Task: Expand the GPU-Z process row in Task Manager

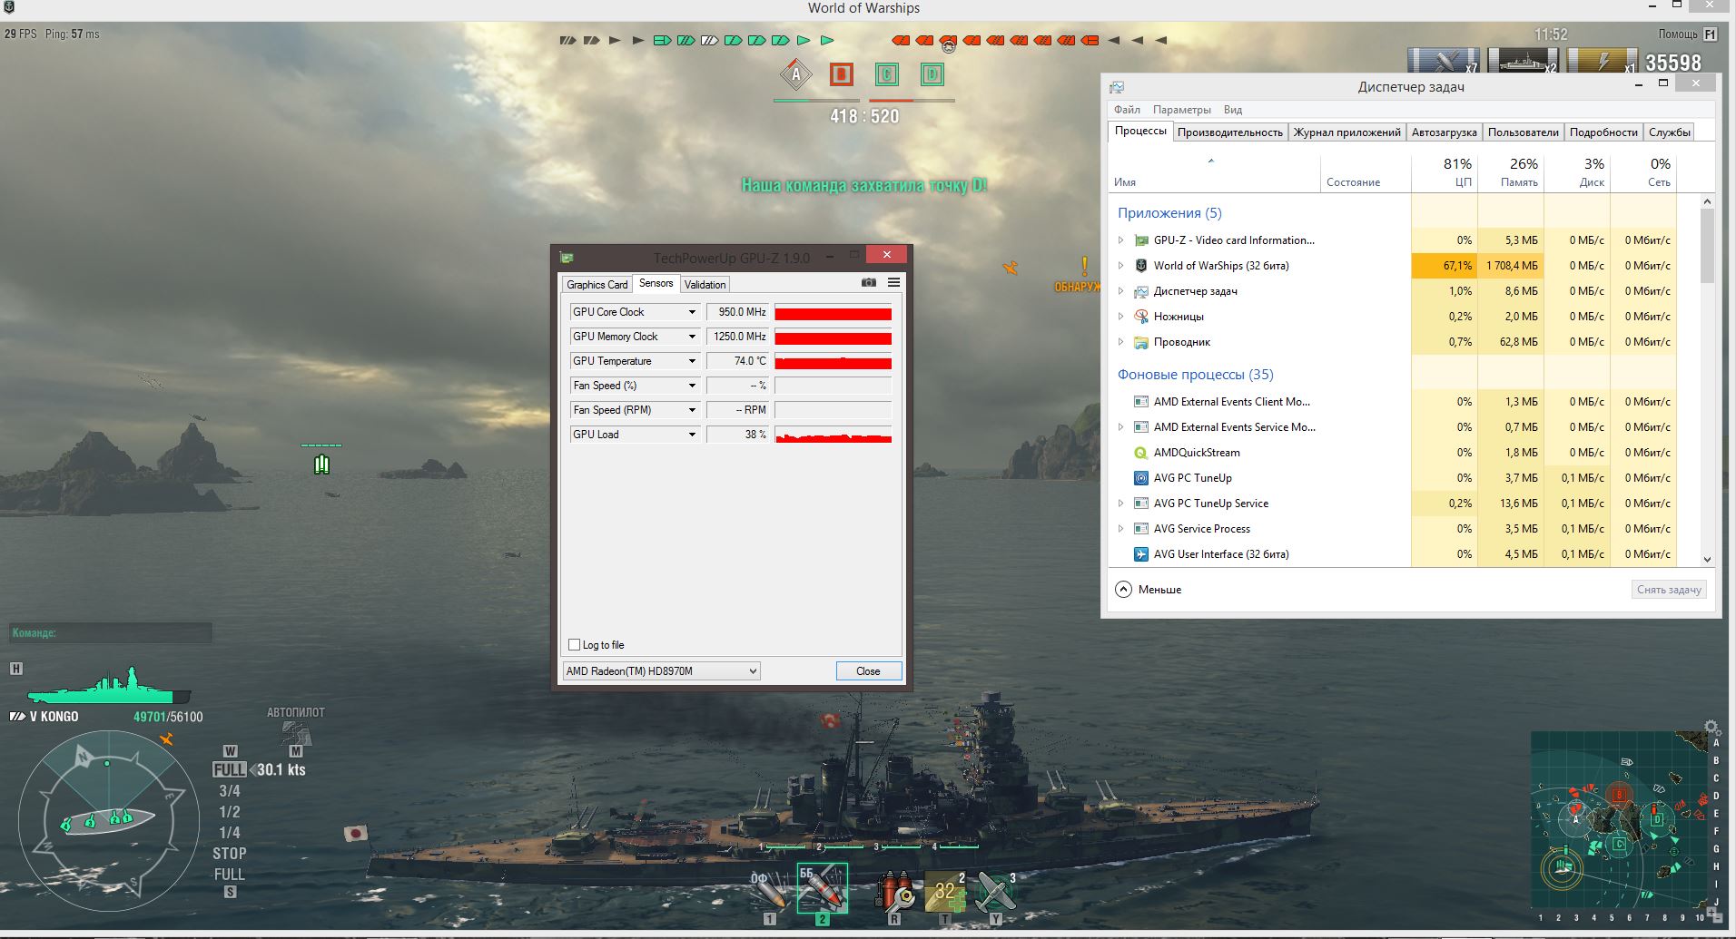Action: tap(1120, 240)
